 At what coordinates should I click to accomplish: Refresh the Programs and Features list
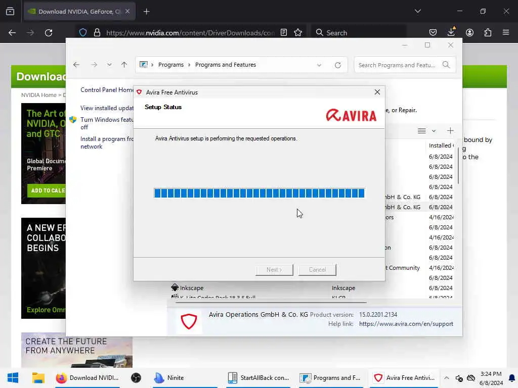tap(337, 65)
